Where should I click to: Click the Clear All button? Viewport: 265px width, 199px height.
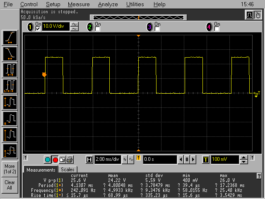coord(10,185)
